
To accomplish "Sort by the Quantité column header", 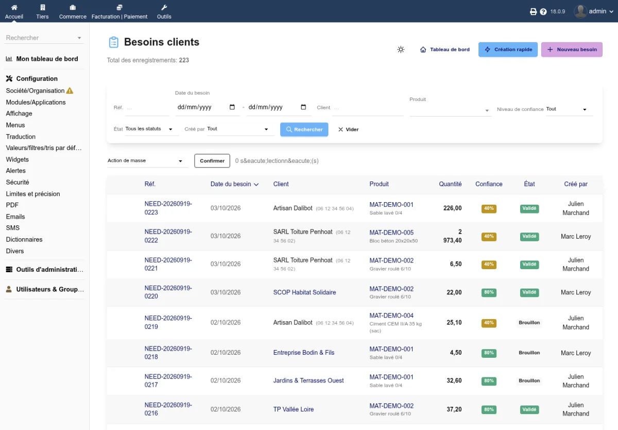I will [450, 184].
